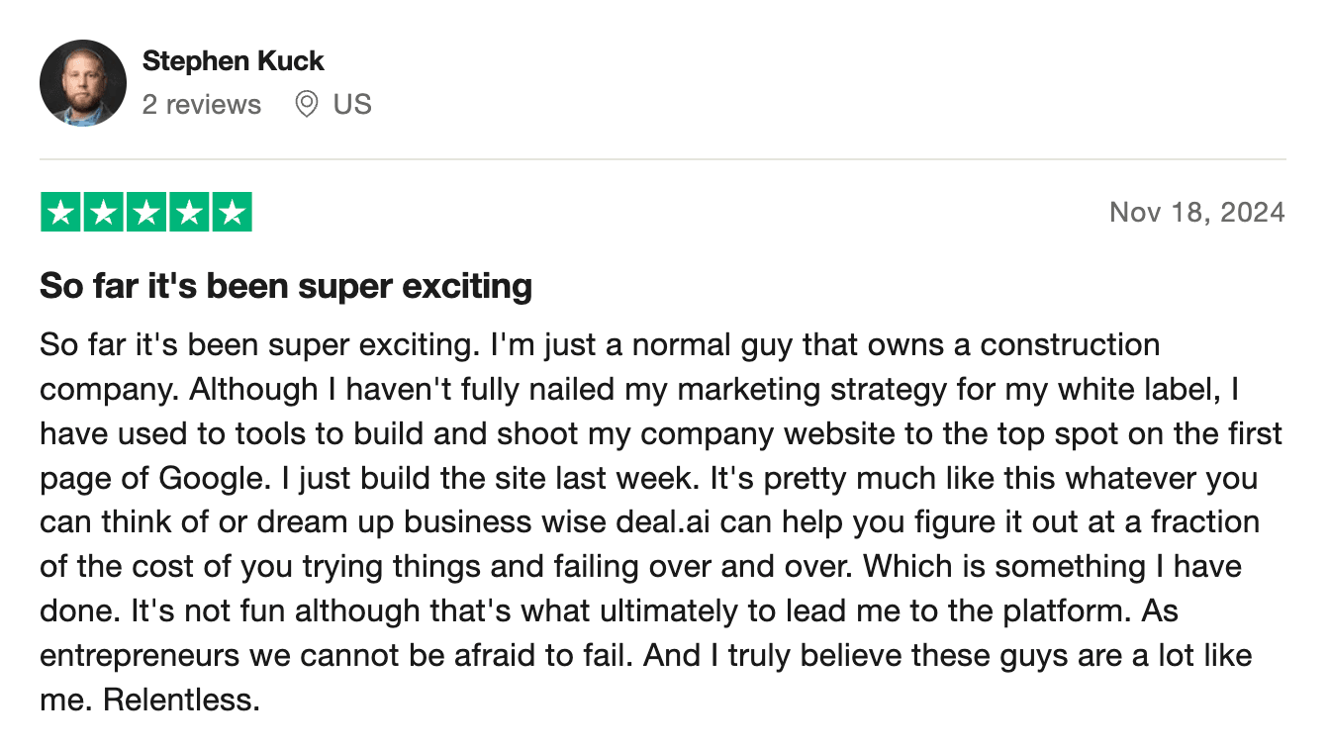Click the divider line below reviewer info

663,159
